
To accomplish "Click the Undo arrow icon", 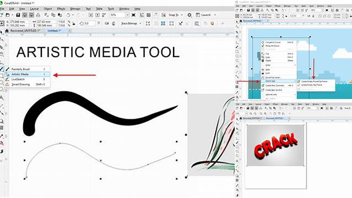I will [68, 15].
